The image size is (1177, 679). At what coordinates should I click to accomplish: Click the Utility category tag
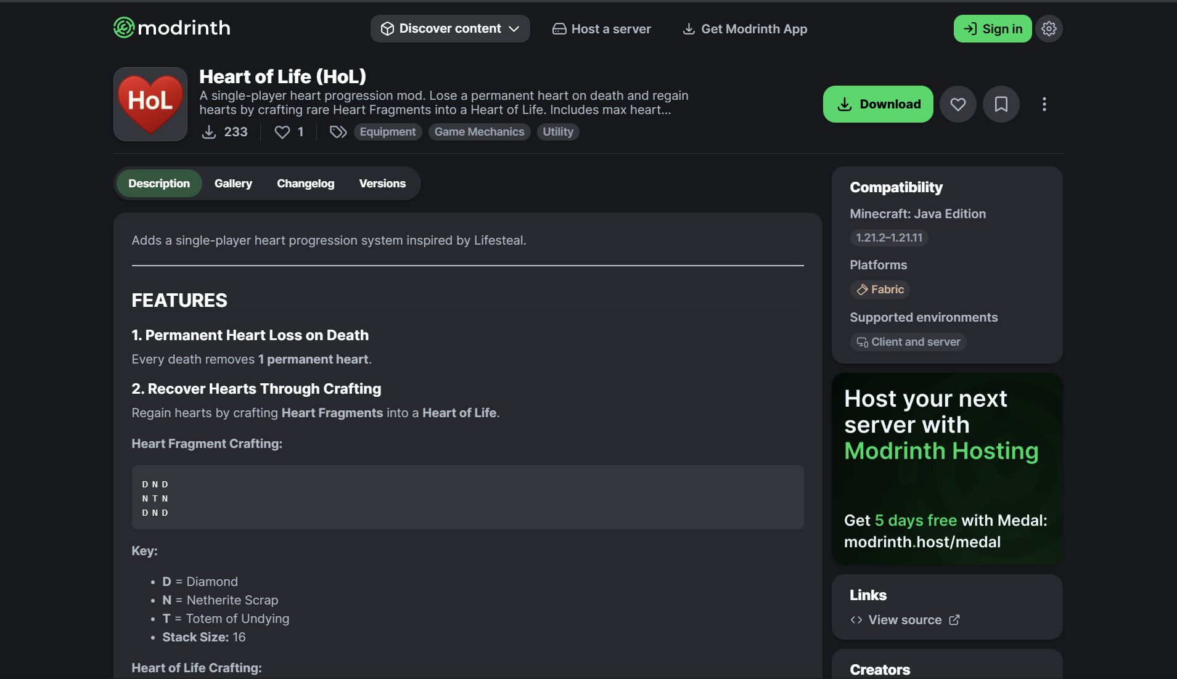coord(557,132)
